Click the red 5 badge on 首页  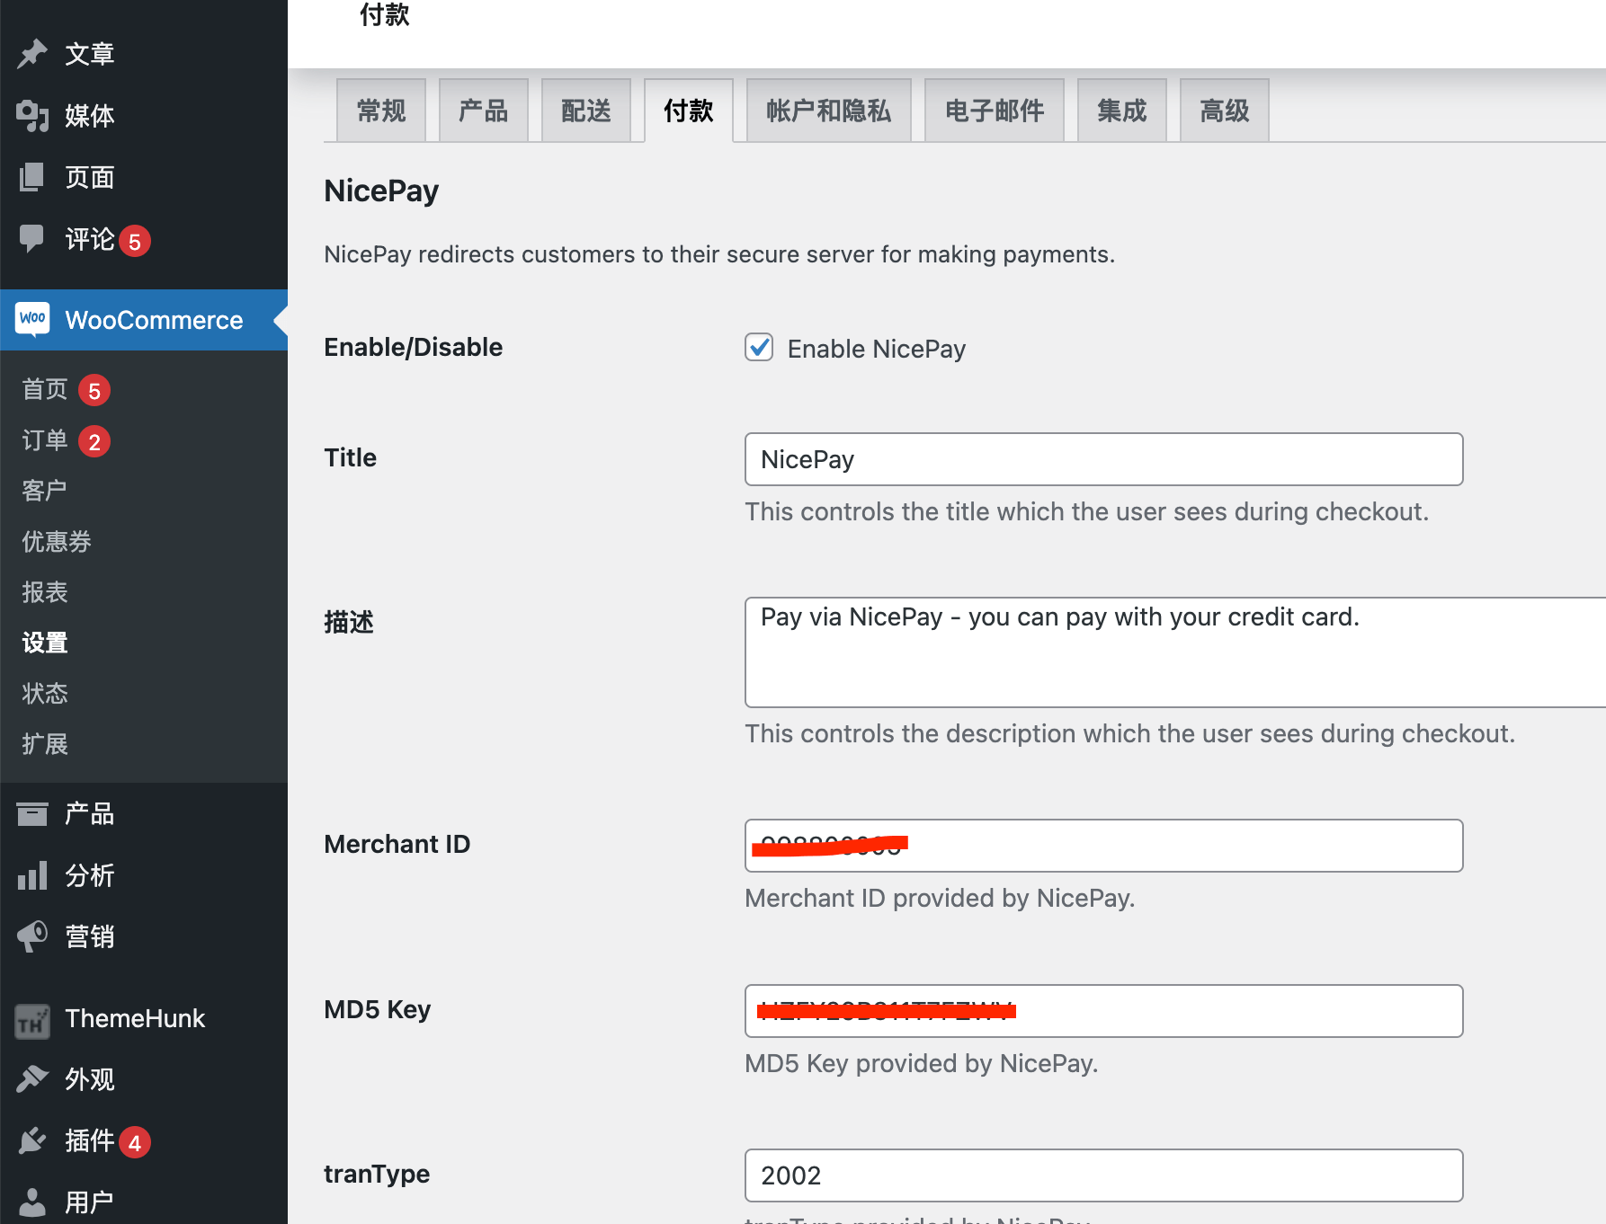tap(94, 391)
